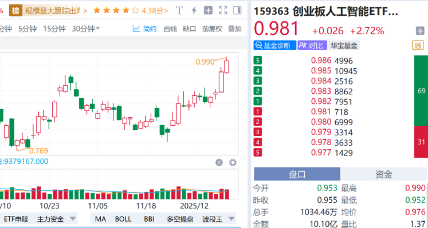Switch to the 5分钟 chart period

28,29
